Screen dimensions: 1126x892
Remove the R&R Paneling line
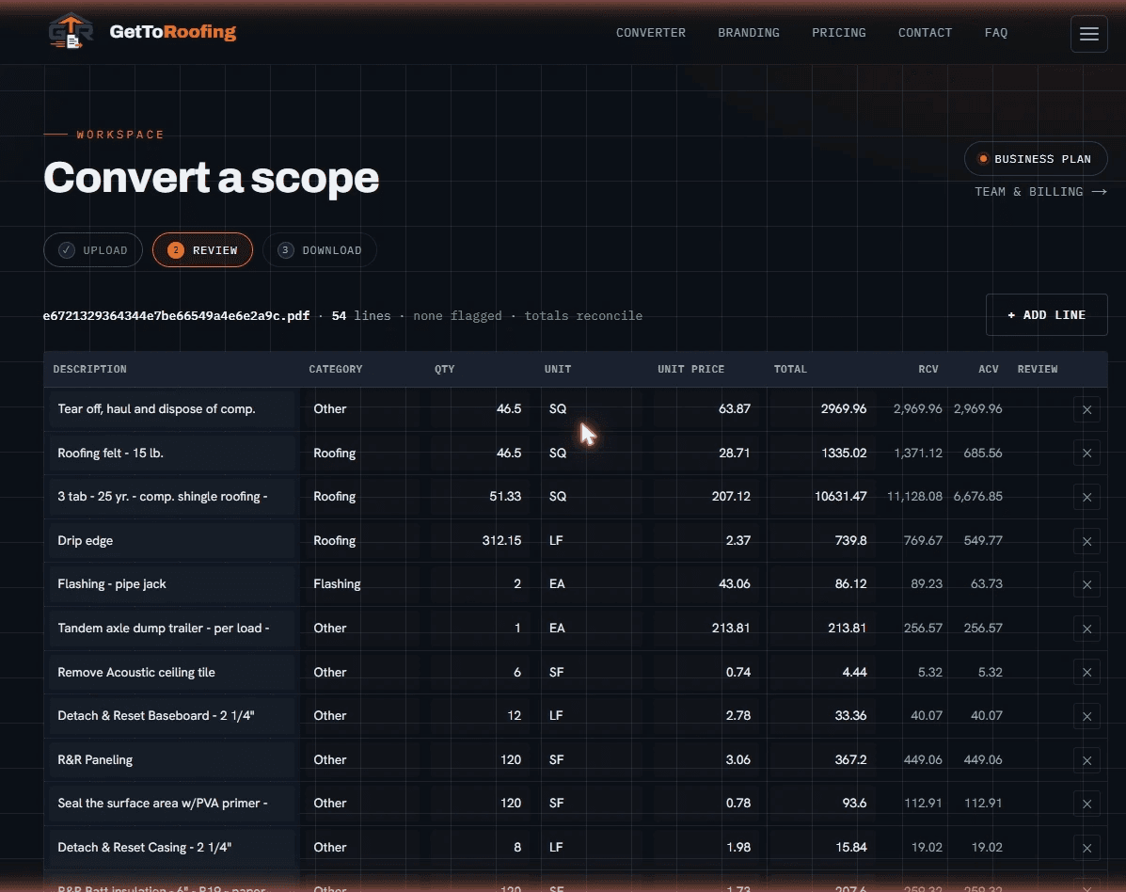tap(1086, 760)
